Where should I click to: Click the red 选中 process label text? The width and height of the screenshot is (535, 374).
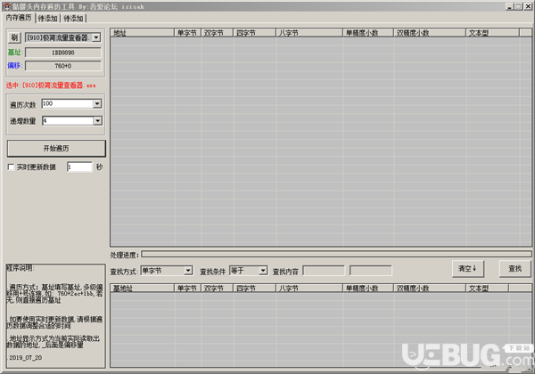coord(51,85)
